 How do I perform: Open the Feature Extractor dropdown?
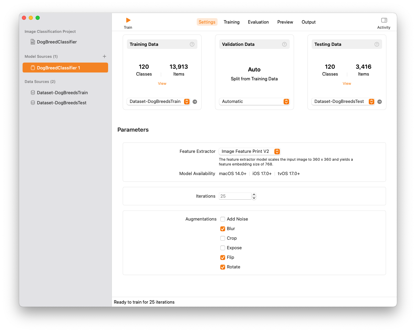(249, 151)
